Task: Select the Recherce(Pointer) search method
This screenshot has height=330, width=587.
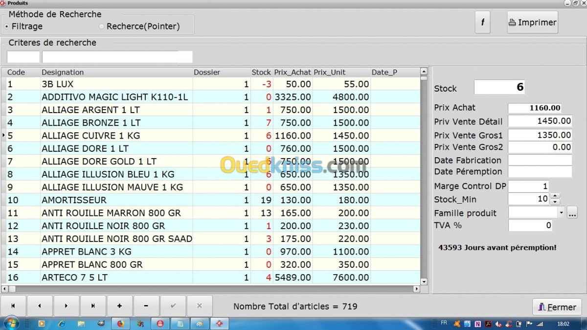Action: (x=139, y=26)
